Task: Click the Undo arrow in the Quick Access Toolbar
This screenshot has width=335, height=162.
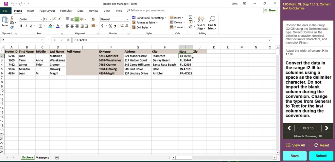Action: (13, 4)
